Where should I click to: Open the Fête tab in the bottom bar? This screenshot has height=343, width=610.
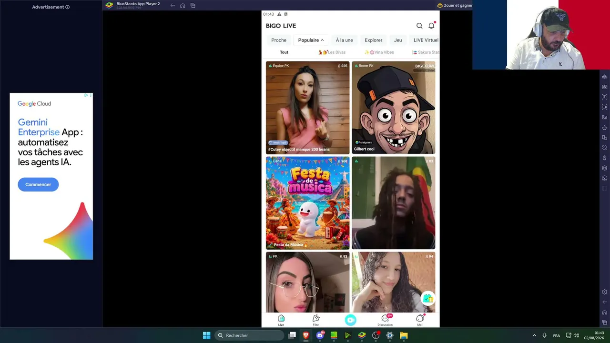click(x=316, y=320)
